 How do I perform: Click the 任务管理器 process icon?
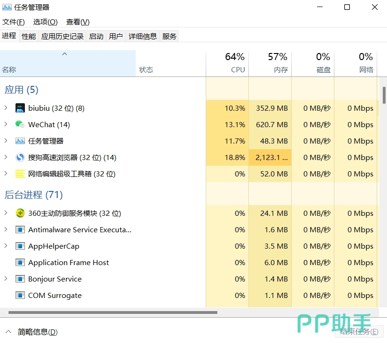tap(20, 141)
